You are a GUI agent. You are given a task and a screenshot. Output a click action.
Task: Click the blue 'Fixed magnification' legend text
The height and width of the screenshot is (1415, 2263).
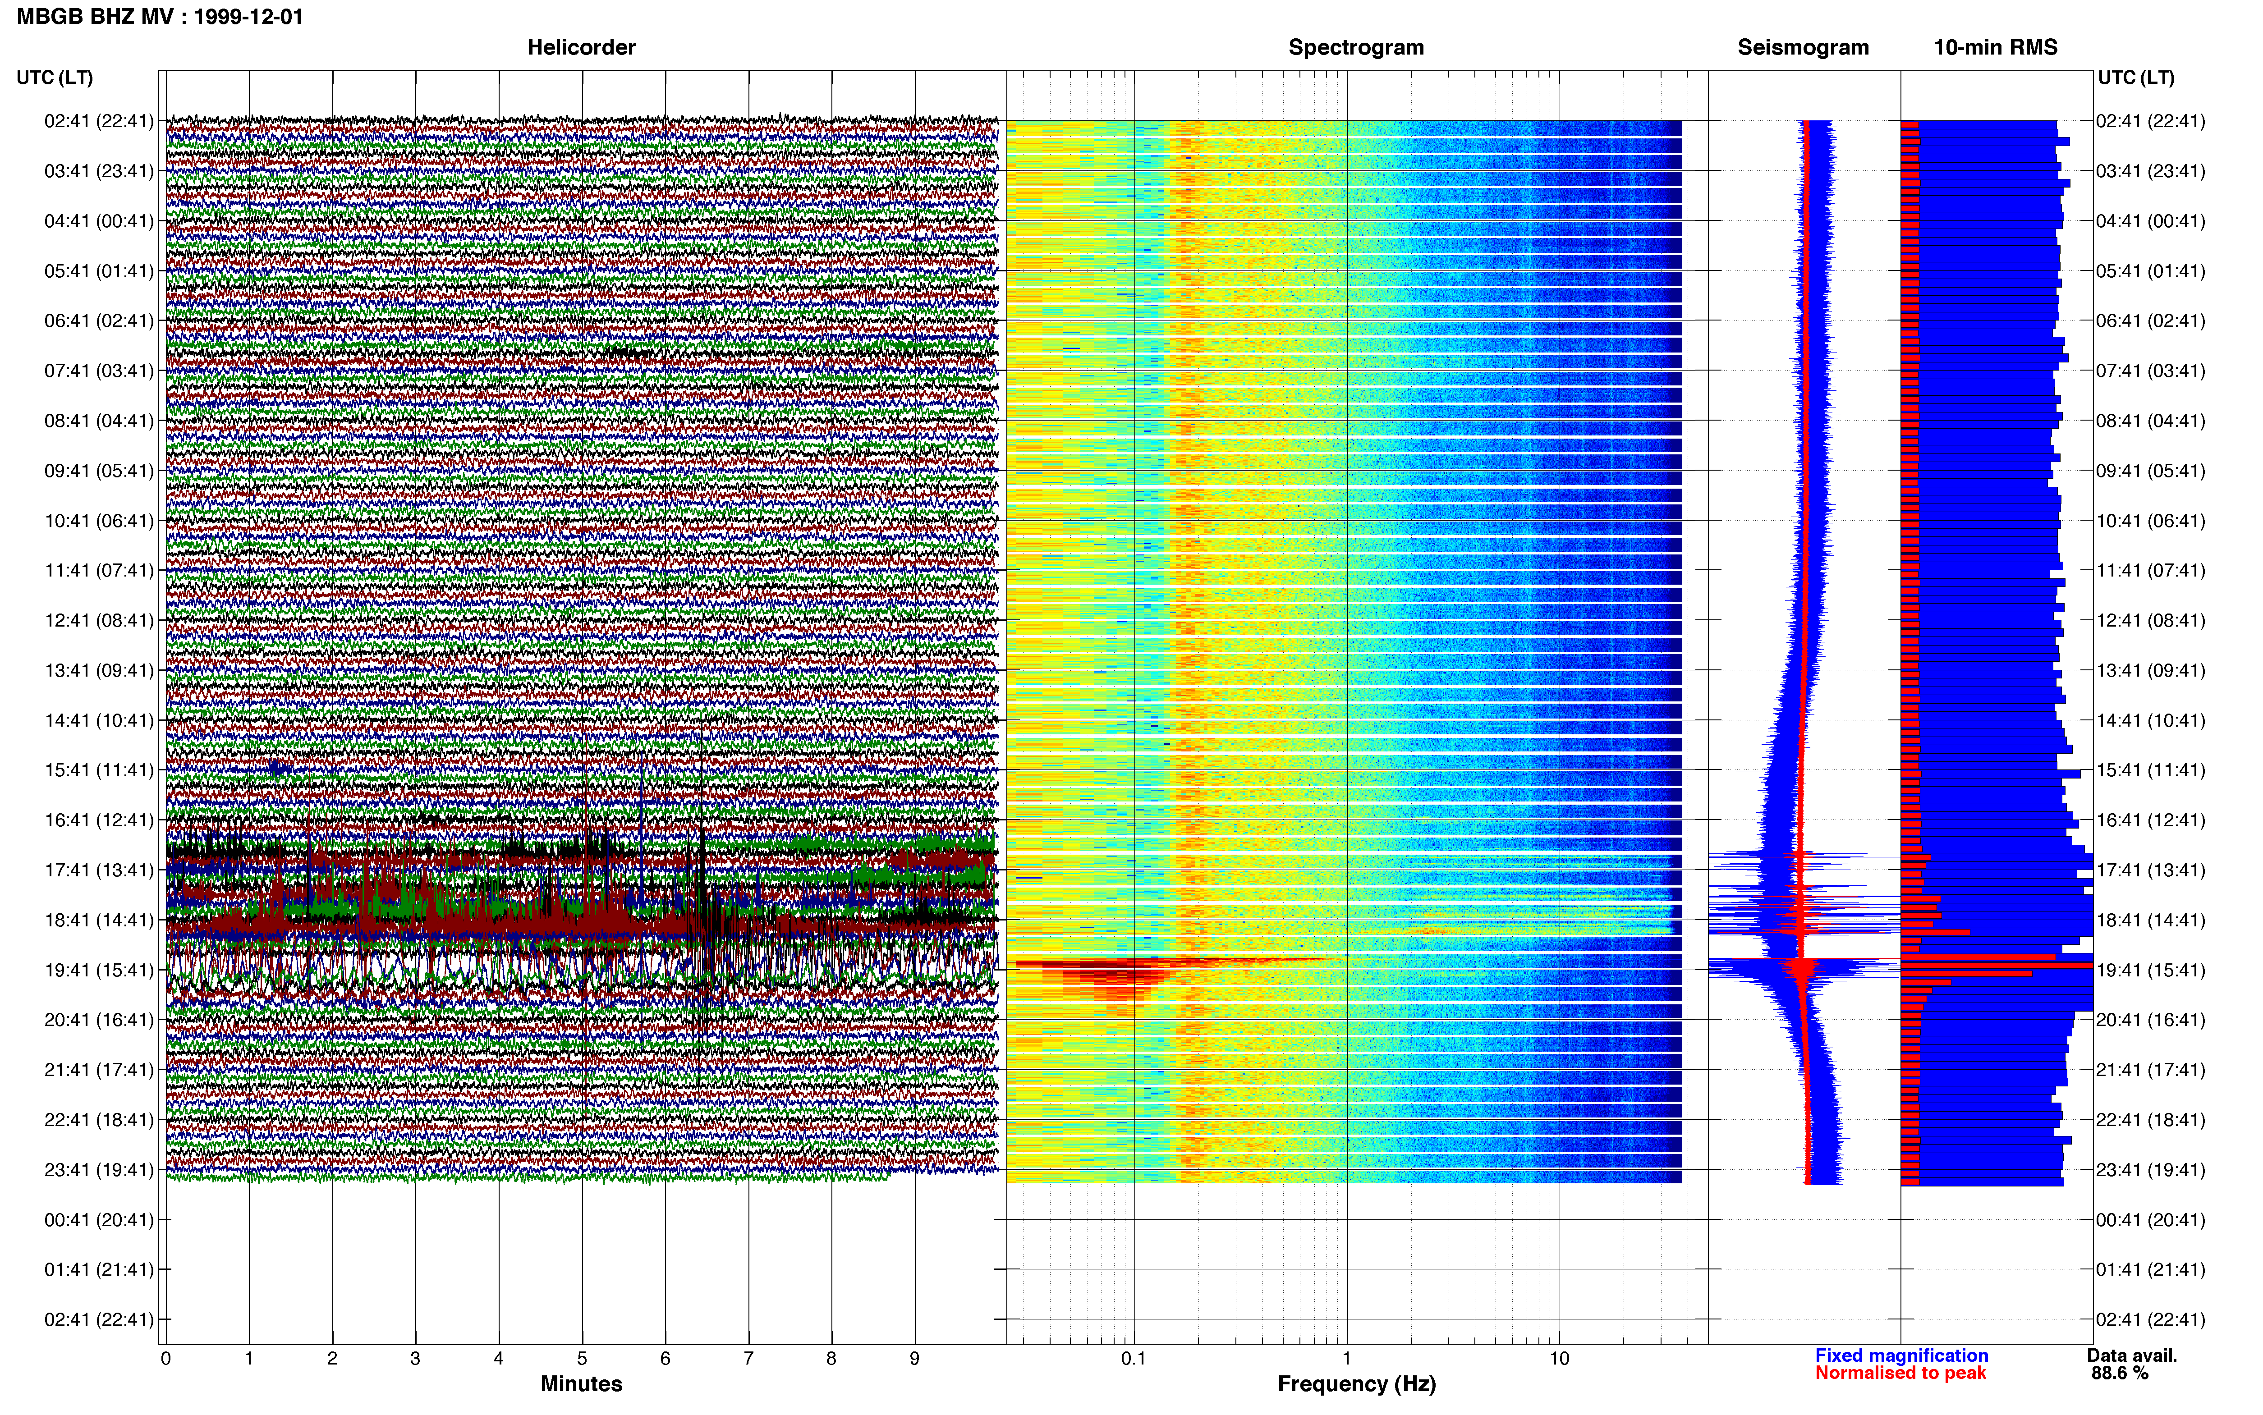coord(1901,1356)
